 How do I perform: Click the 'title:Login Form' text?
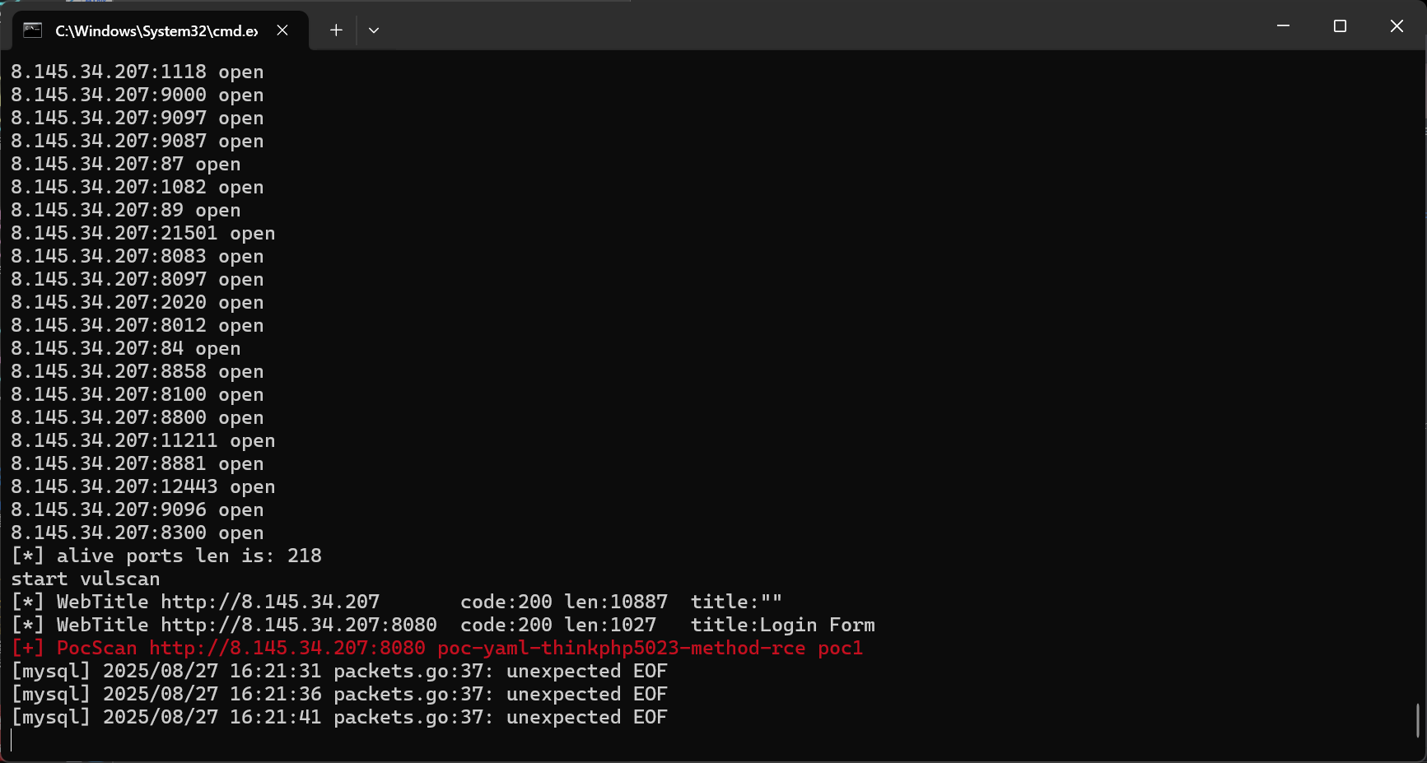tap(782, 625)
